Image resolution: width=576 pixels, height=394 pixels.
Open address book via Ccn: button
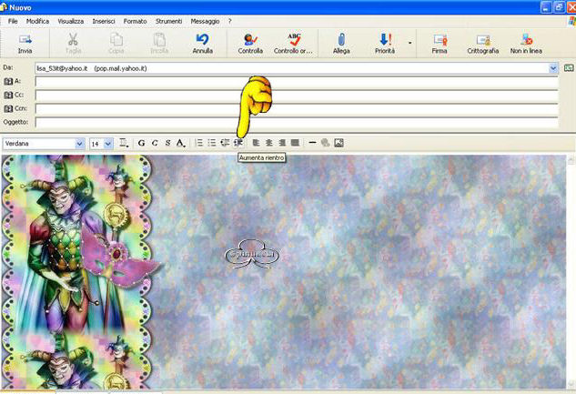pyautogui.click(x=15, y=108)
